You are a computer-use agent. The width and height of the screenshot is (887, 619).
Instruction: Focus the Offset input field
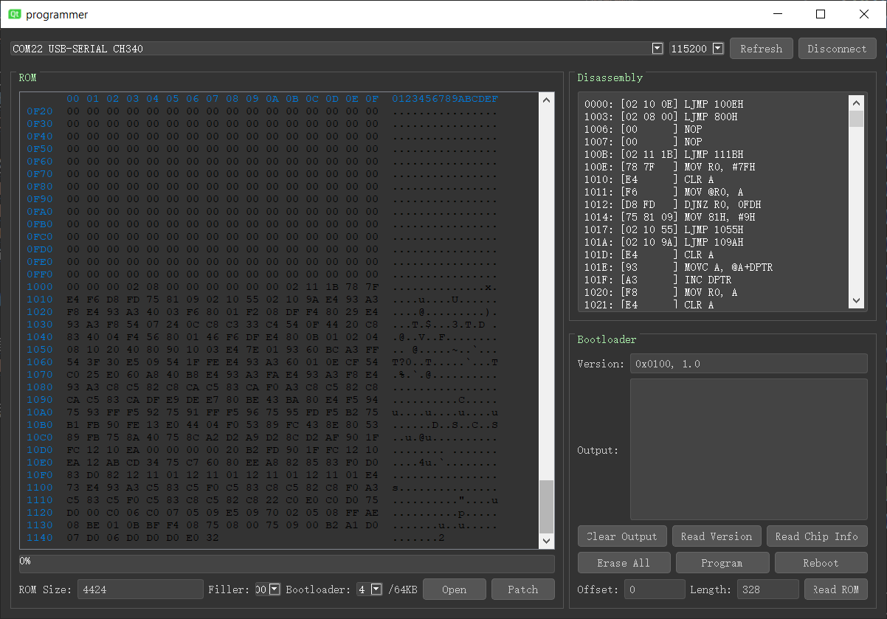pos(655,589)
